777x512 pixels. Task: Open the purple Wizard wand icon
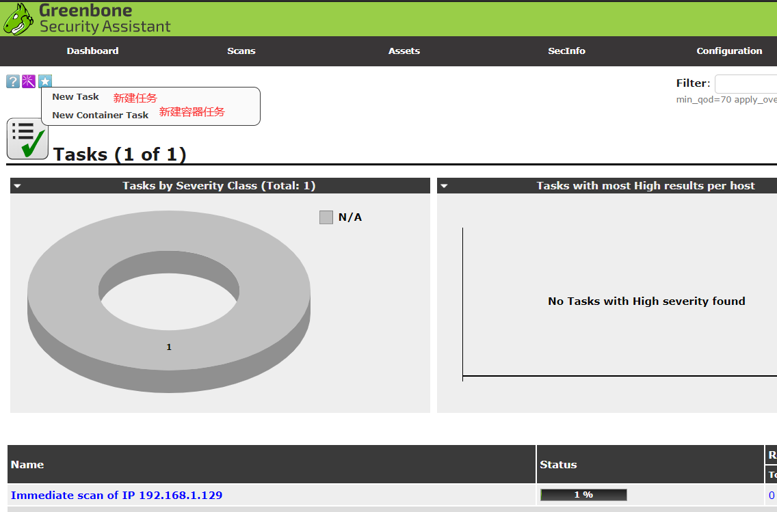[x=29, y=81]
